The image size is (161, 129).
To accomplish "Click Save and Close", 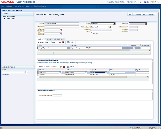I will 140,14.
